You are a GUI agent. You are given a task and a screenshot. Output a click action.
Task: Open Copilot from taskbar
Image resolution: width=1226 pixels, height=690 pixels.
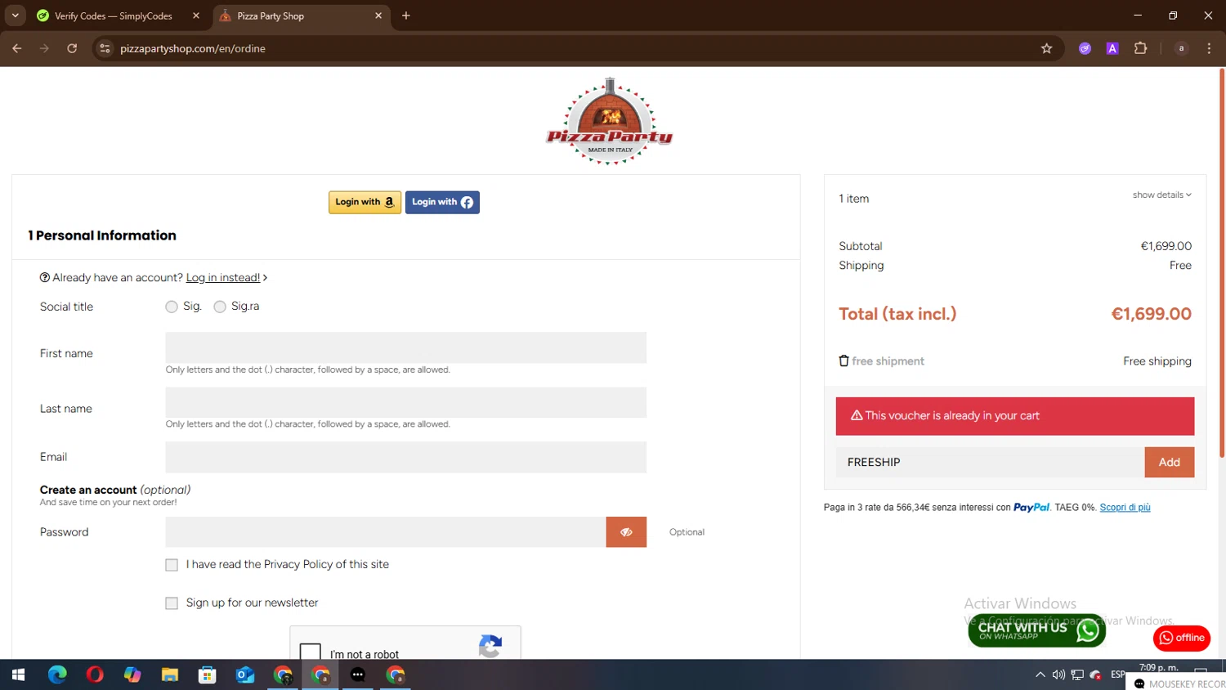(x=132, y=674)
